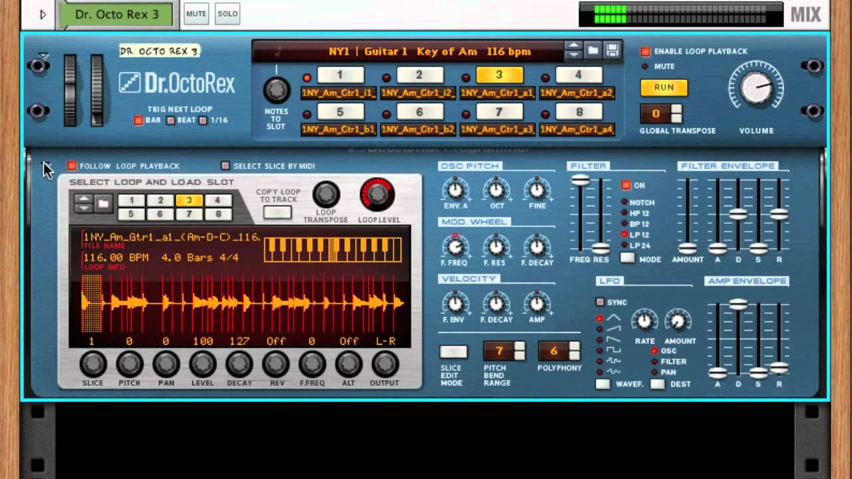
Task: Click the Slice knob
Action: tap(93, 364)
